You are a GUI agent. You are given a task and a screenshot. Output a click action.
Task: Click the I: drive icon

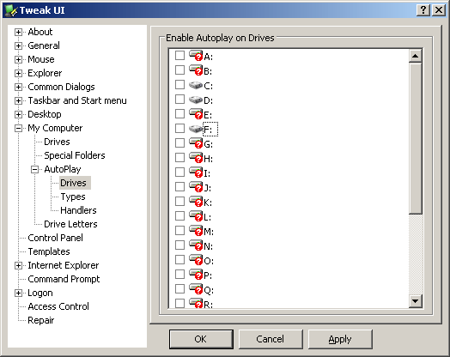(x=196, y=172)
